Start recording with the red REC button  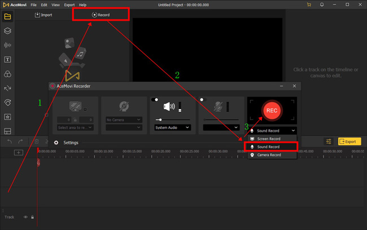[x=272, y=111]
